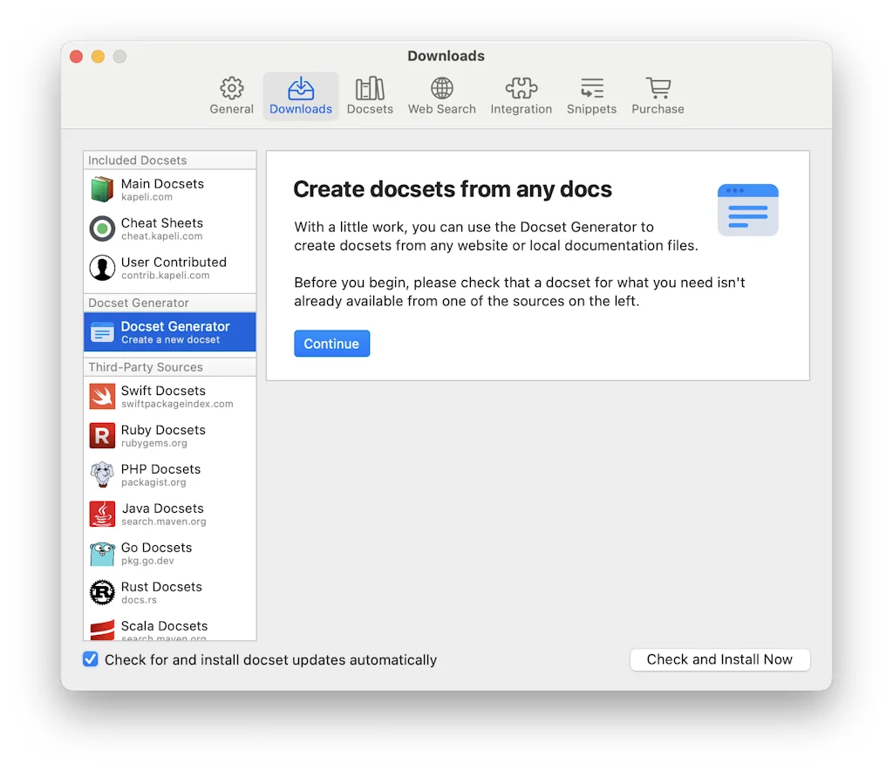Image resolution: width=893 pixels, height=771 pixels.
Task: Open the Docsets tab
Action: pyautogui.click(x=370, y=96)
